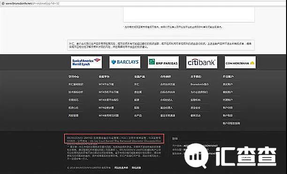Select the 开立账户 footer column heading
This screenshot has width=287, height=174.
[228, 77]
